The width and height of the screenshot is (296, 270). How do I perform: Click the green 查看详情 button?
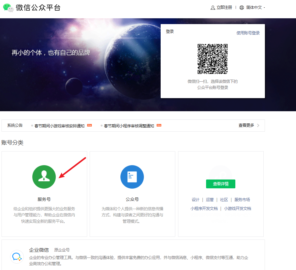[220, 184]
